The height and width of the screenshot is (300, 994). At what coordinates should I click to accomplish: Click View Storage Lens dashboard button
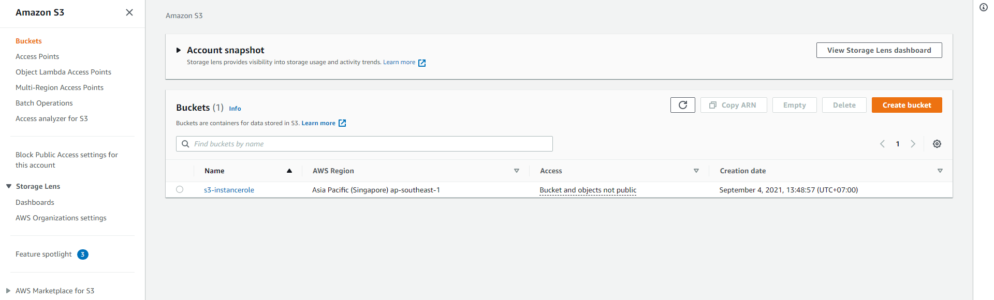(879, 50)
